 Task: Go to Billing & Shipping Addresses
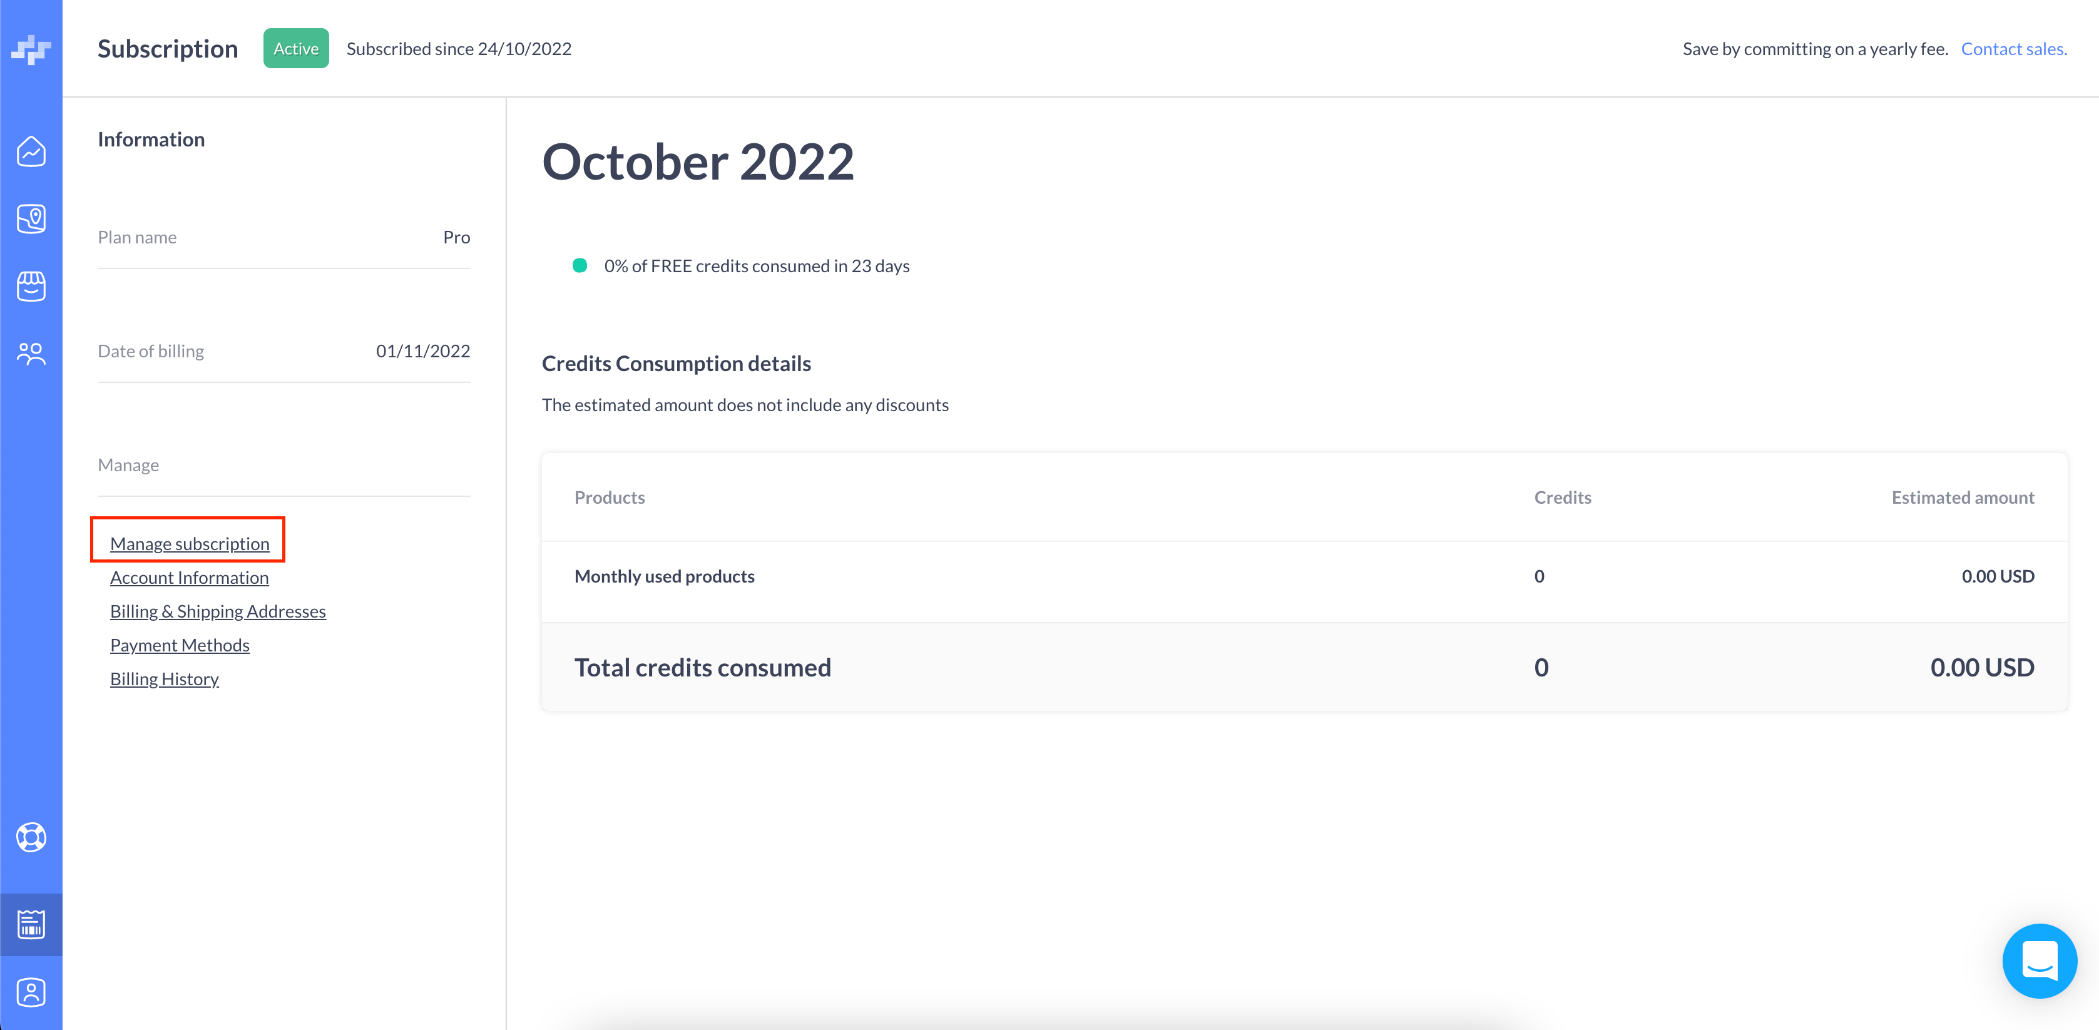click(x=218, y=611)
